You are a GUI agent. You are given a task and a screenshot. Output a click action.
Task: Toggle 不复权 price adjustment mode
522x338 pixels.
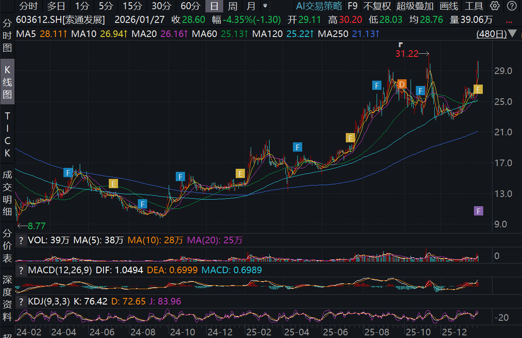pos(377,6)
